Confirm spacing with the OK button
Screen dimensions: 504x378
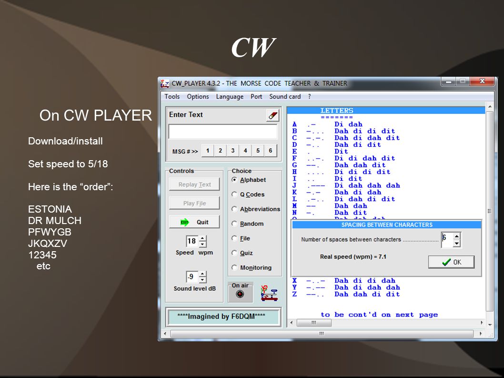point(451,262)
